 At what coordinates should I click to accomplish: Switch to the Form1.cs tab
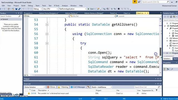(113, 13)
